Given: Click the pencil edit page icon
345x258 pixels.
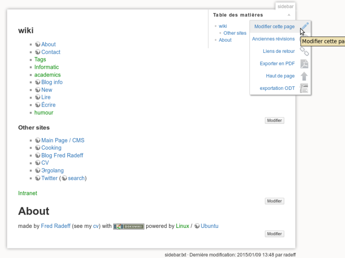Looking at the screenshot, I should (x=305, y=26).
